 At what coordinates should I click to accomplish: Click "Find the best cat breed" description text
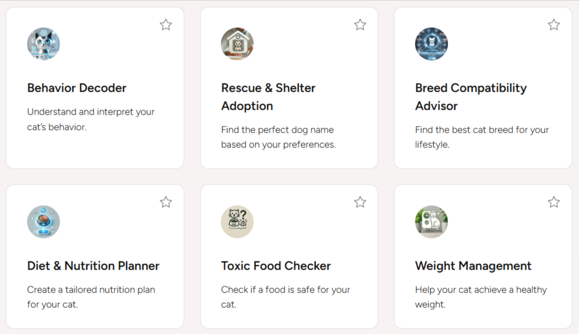(x=482, y=137)
